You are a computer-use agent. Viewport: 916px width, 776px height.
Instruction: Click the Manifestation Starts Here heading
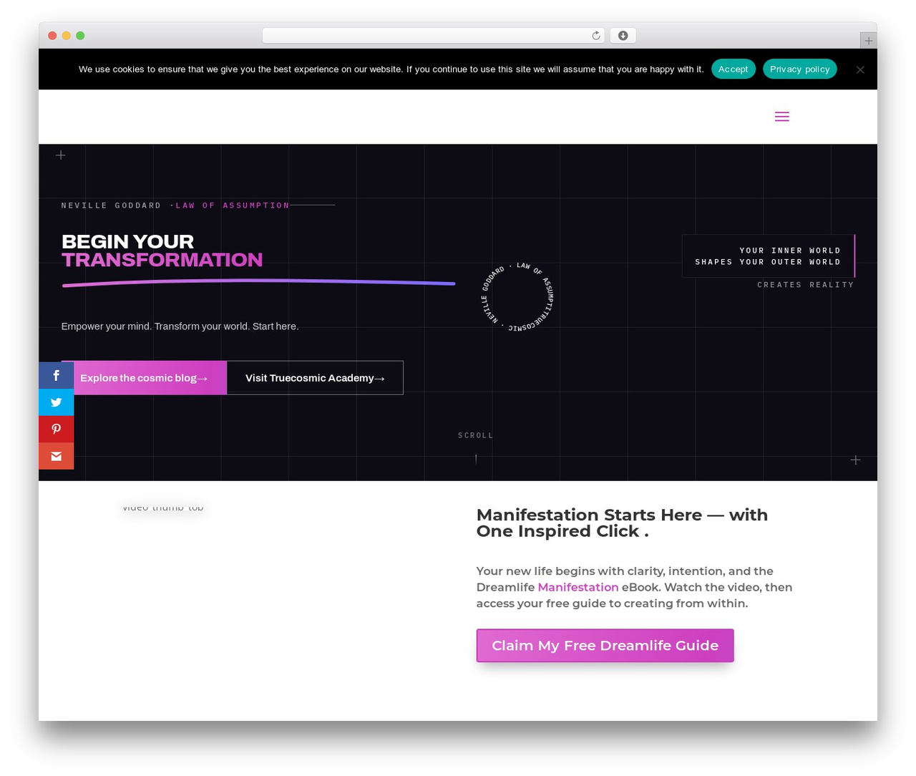pos(622,523)
